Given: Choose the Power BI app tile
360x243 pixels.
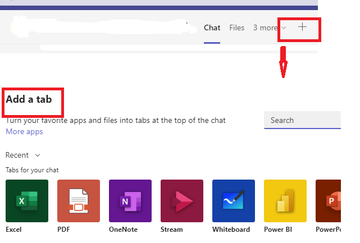Looking at the screenshot, I should (x=285, y=201).
